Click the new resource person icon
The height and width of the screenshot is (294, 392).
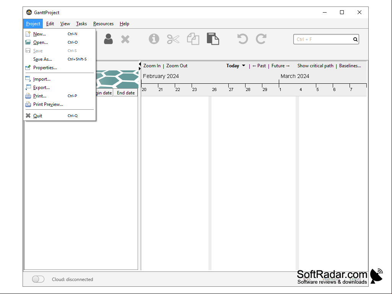point(108,39)
